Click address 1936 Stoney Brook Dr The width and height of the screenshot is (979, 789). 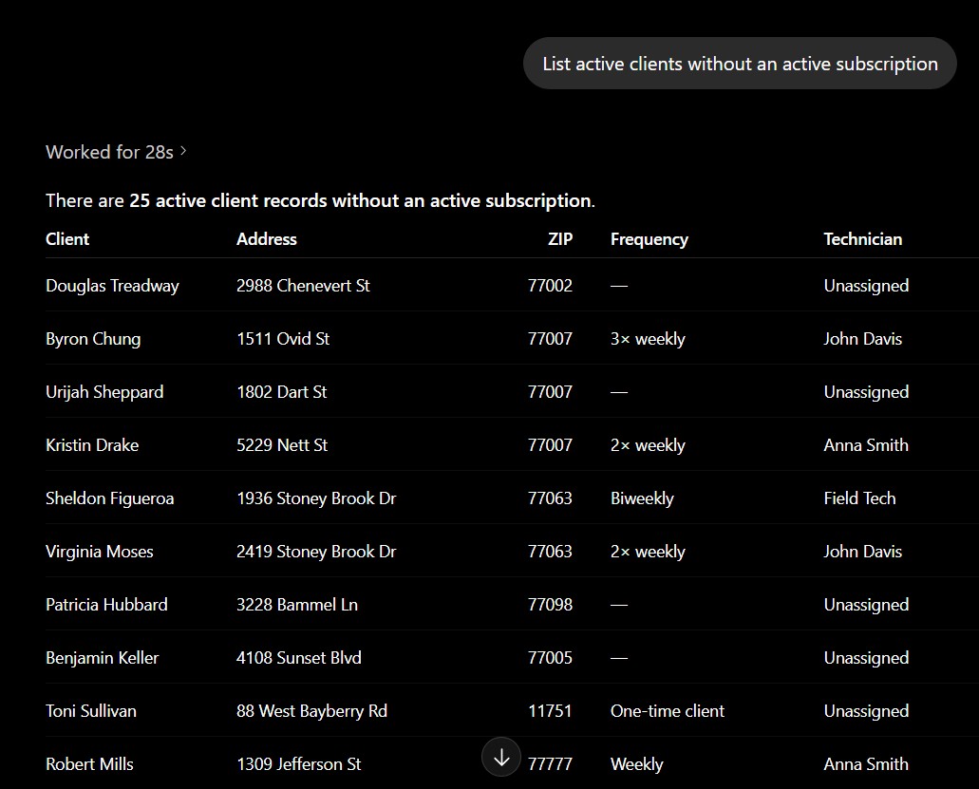point(316,498)
